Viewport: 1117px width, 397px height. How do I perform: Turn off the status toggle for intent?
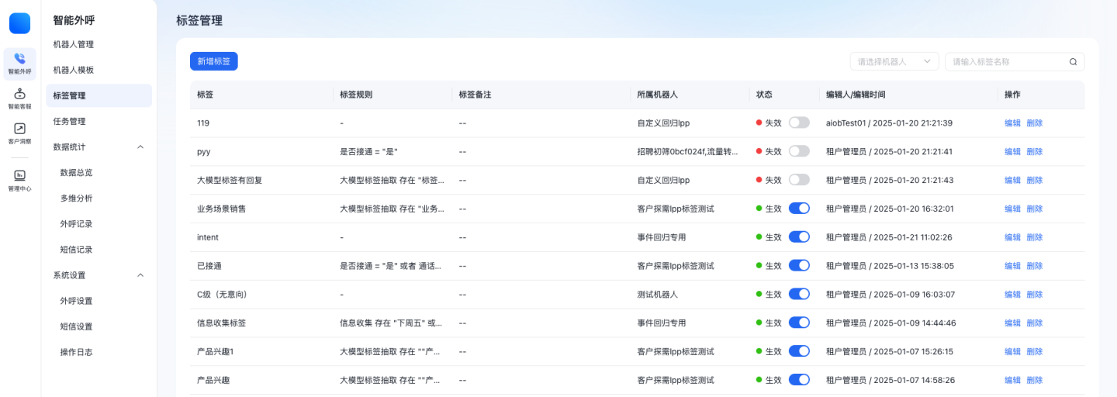tap(798, 237)
